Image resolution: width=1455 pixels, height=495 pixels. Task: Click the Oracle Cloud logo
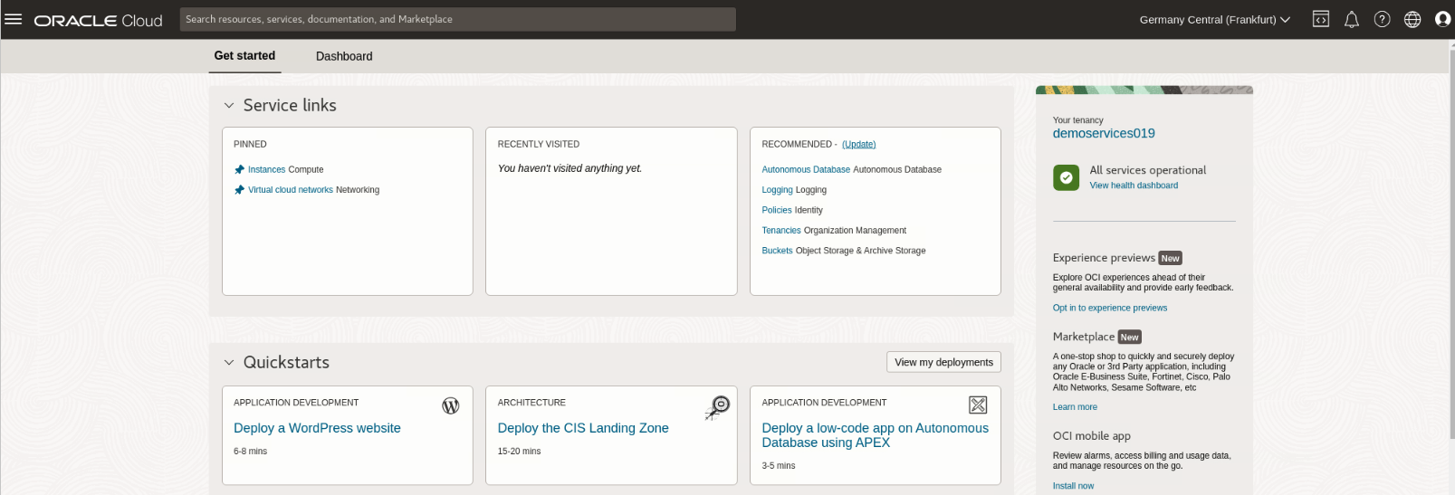coord(98,20)
